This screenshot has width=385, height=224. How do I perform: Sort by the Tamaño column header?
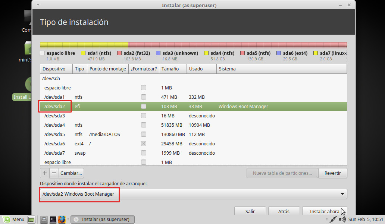172,69
